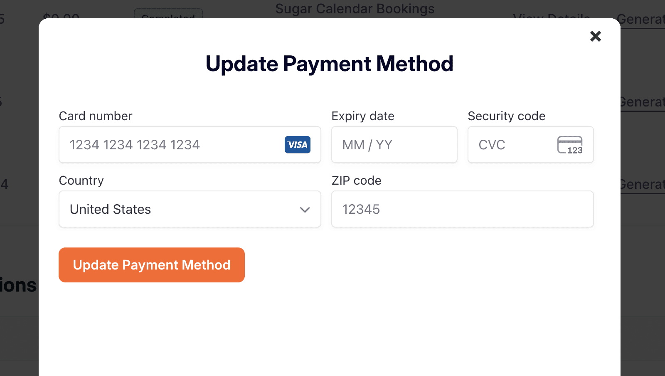Select the Card number input field
The image size is (665, 376).
tap(166, 145)
